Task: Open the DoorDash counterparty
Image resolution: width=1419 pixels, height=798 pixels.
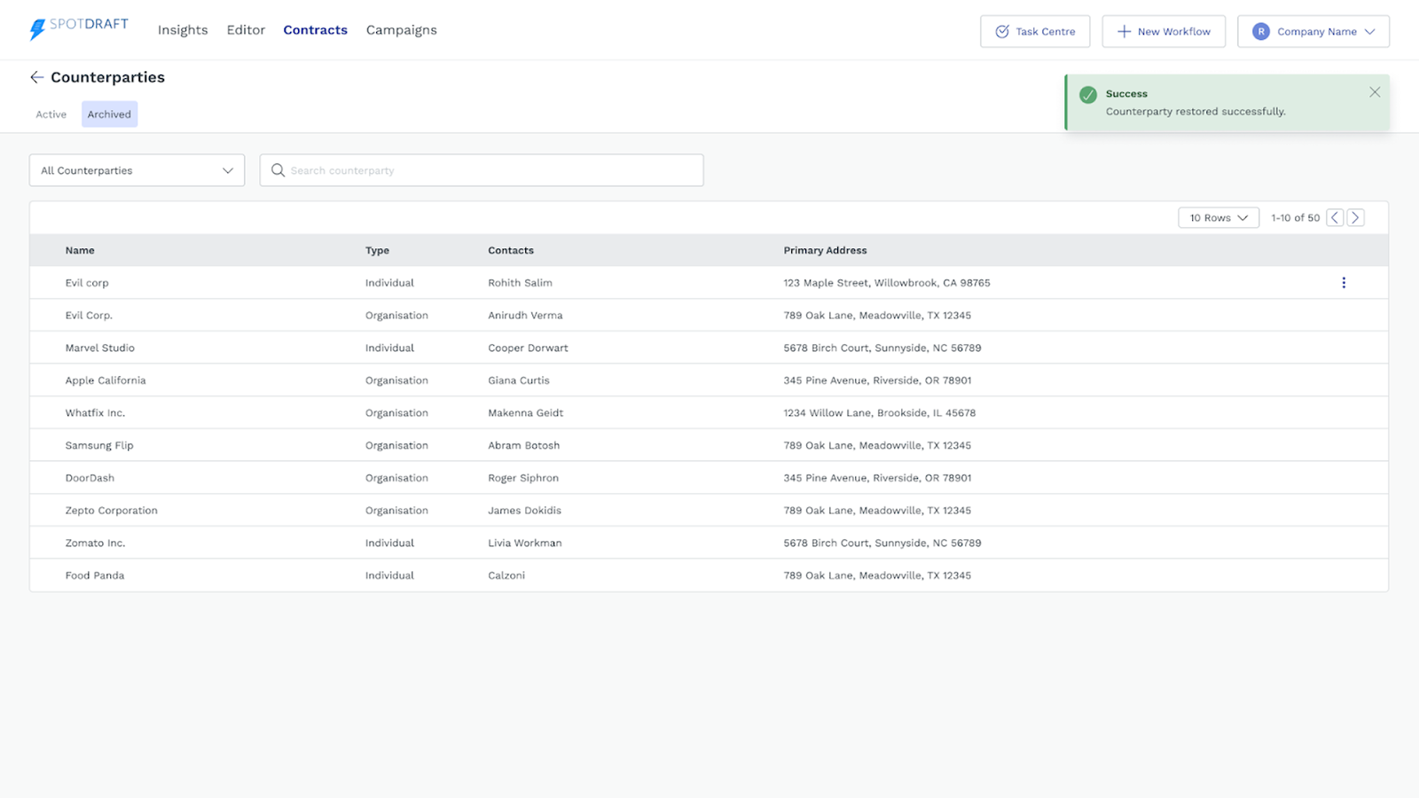Action: click(90, 478)
